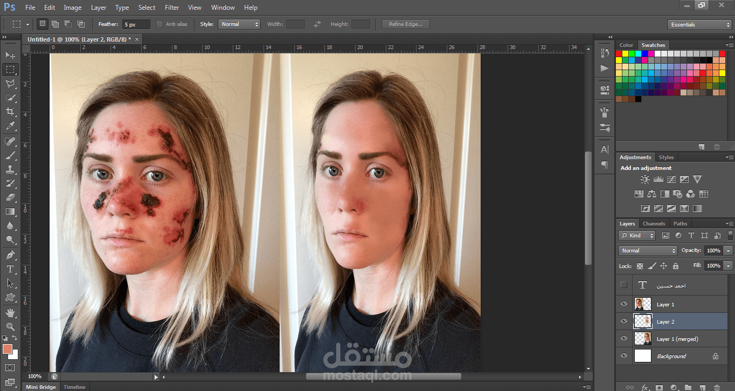Viewport: 735px width, 391px height.
Task: Click the Layer 2 thumbnail
Action: pos(643,321)
